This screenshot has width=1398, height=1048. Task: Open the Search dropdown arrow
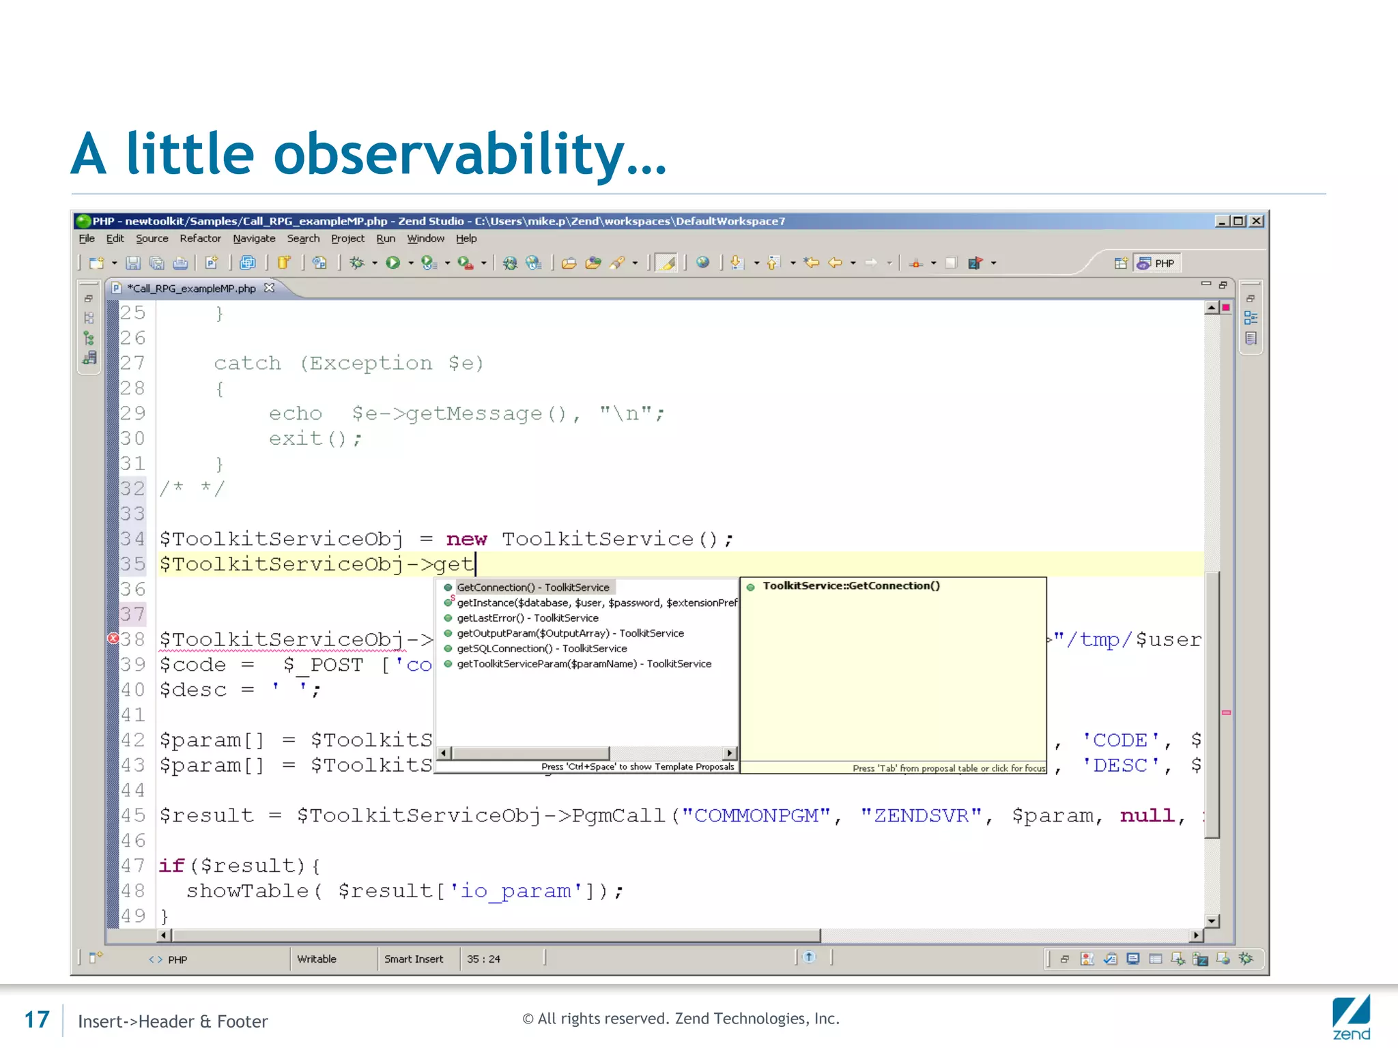tap(635, 263)
